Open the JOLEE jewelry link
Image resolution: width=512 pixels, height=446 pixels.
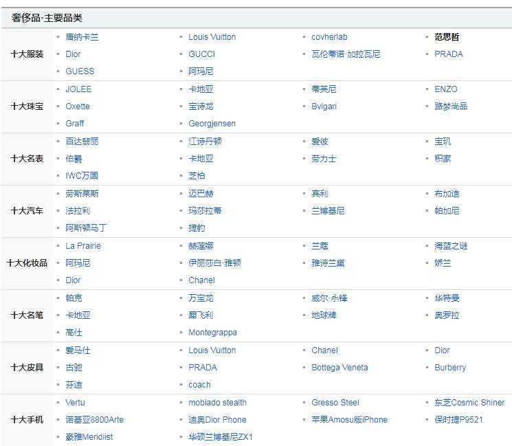78,89
